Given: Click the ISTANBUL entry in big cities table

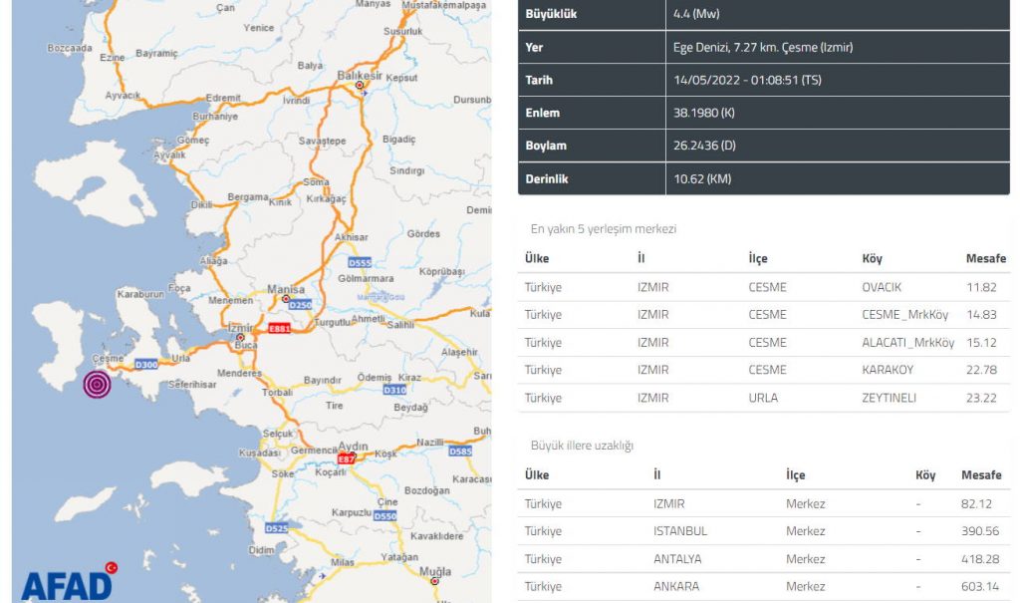Looking at the screenshot, I should [680, 531].
